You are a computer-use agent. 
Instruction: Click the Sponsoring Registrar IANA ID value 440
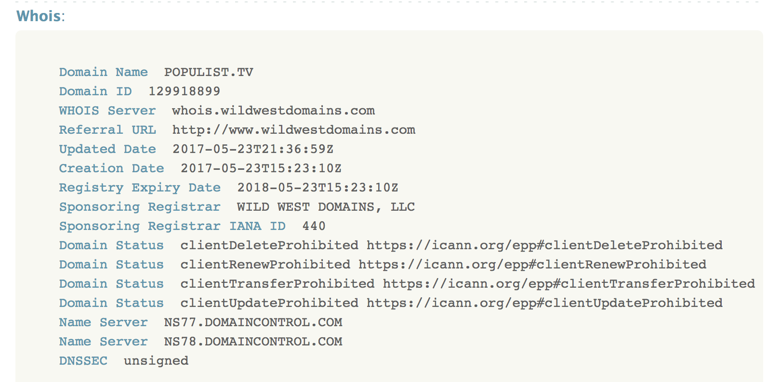coord(314,226)
